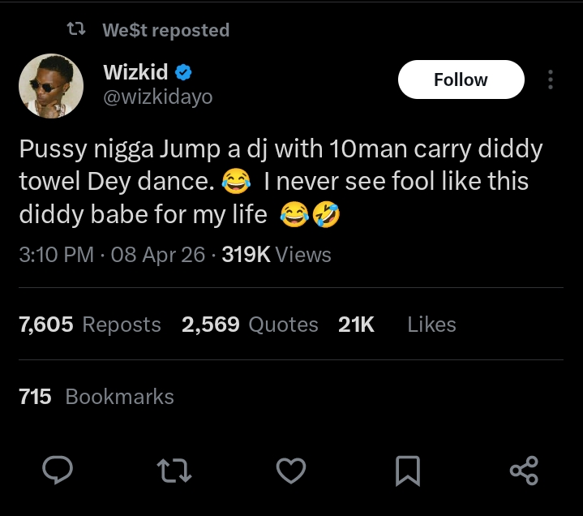This screenshot has width=583, height=516.
Task: View We$t reposted profile link
Action: pyautogui.click(x=166, y=30)
